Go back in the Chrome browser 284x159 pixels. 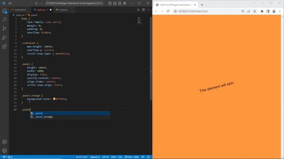click(156, 11)
